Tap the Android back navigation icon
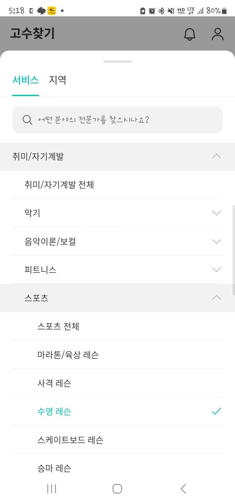Image resolution: width=235 pixels, height=504 pixels. (x=183, y=488)
